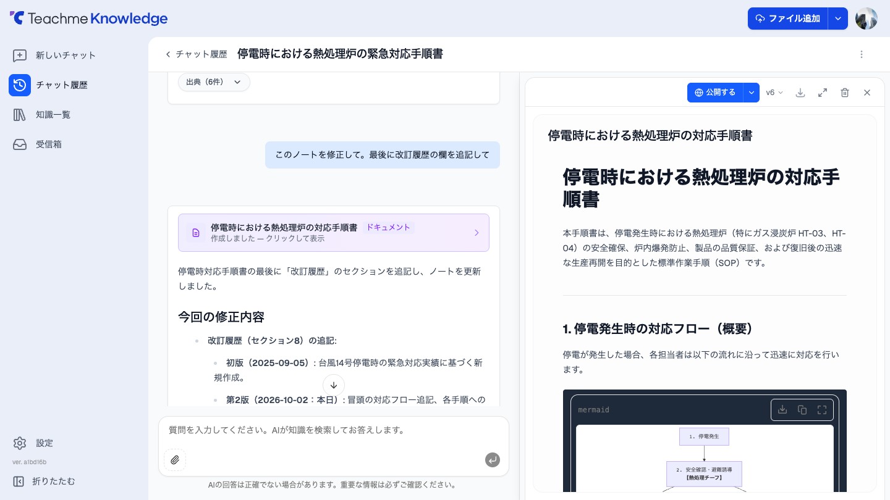
Task: Click the 1. 停電発生 flowchart node
Action: (x=704, y=436)
